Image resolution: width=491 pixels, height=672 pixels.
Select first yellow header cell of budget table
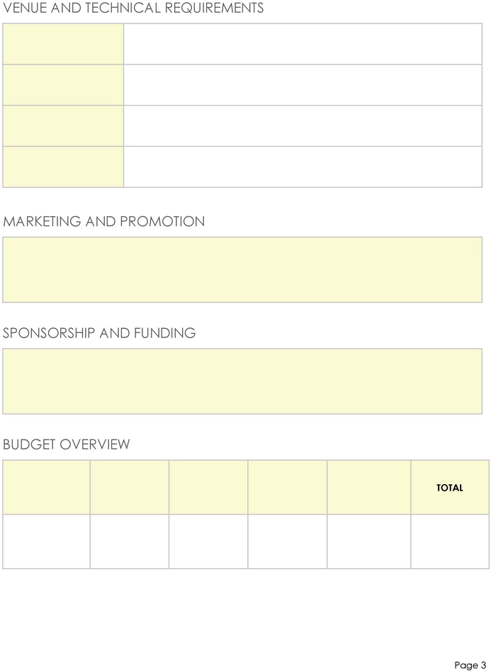click(x=46, y=487)
